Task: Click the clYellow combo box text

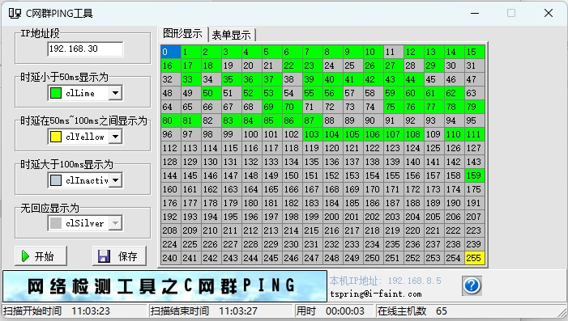Action: [x=85, y=137]
